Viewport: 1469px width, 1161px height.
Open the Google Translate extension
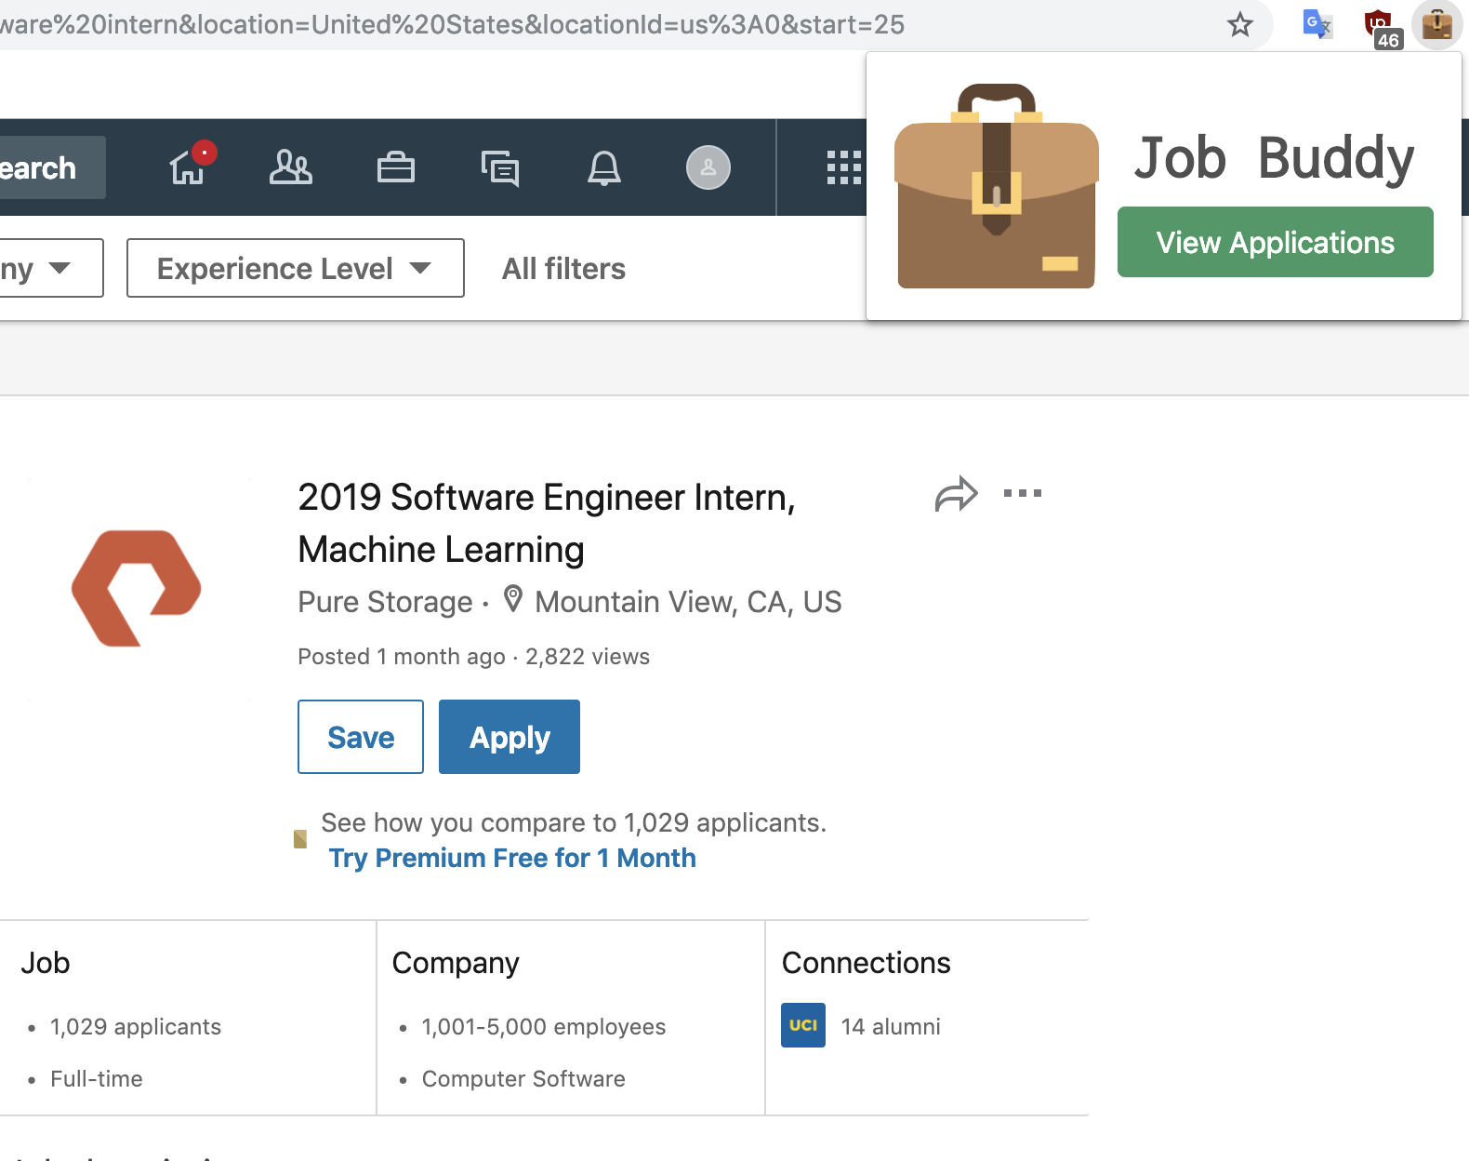point(1317,25)
